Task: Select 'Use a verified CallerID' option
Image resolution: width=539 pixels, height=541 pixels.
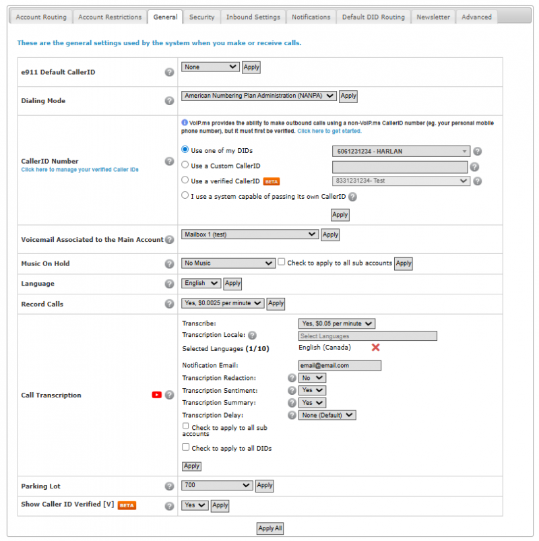Action: (185, 180)
